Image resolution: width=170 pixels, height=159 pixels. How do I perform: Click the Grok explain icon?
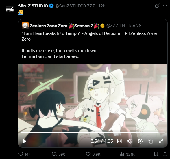[157, 6]
